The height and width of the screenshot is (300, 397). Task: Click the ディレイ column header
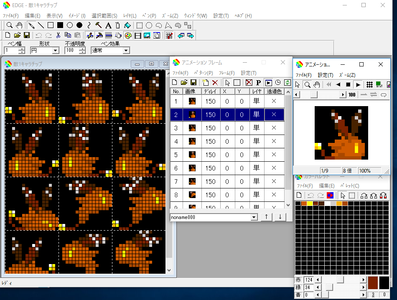211,92
